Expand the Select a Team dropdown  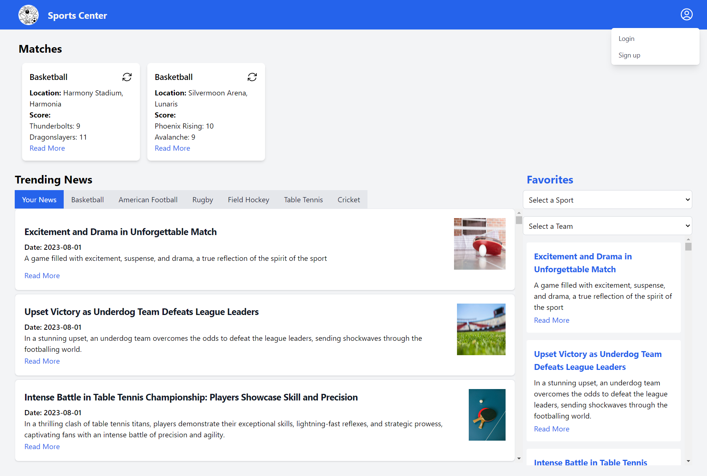tap(607, 226)
